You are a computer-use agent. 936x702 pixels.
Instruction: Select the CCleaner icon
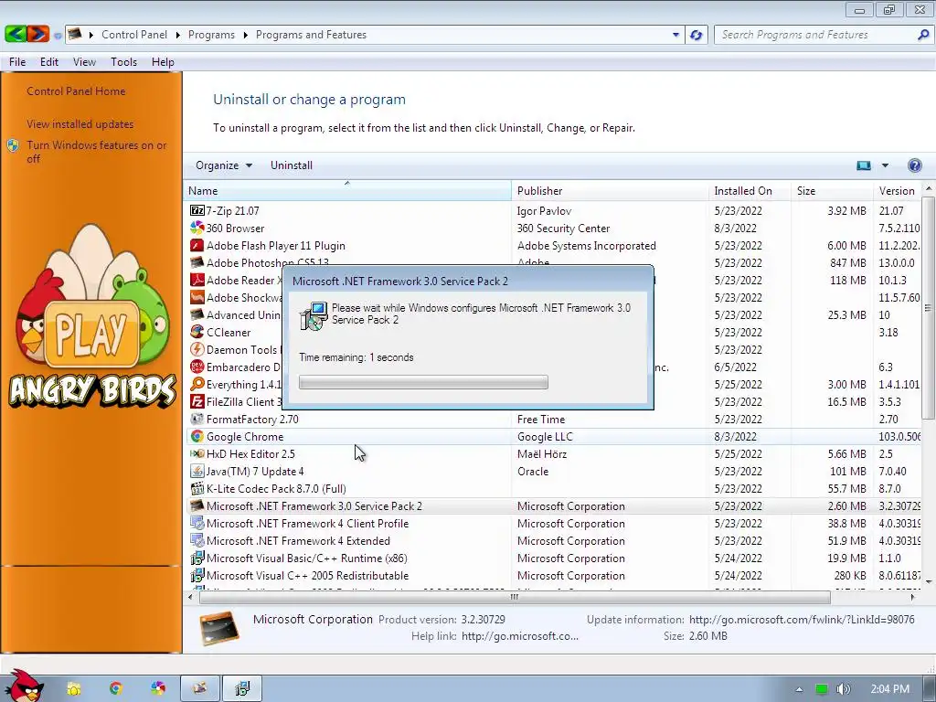coord(197,331)
